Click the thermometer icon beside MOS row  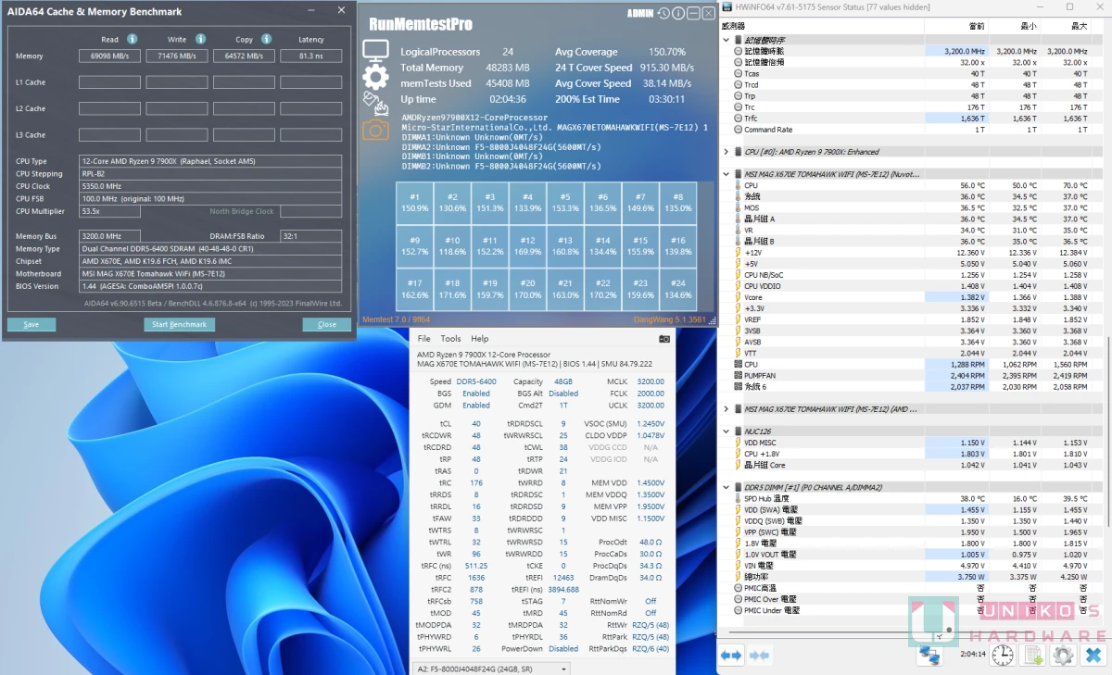tap(738, 208)
